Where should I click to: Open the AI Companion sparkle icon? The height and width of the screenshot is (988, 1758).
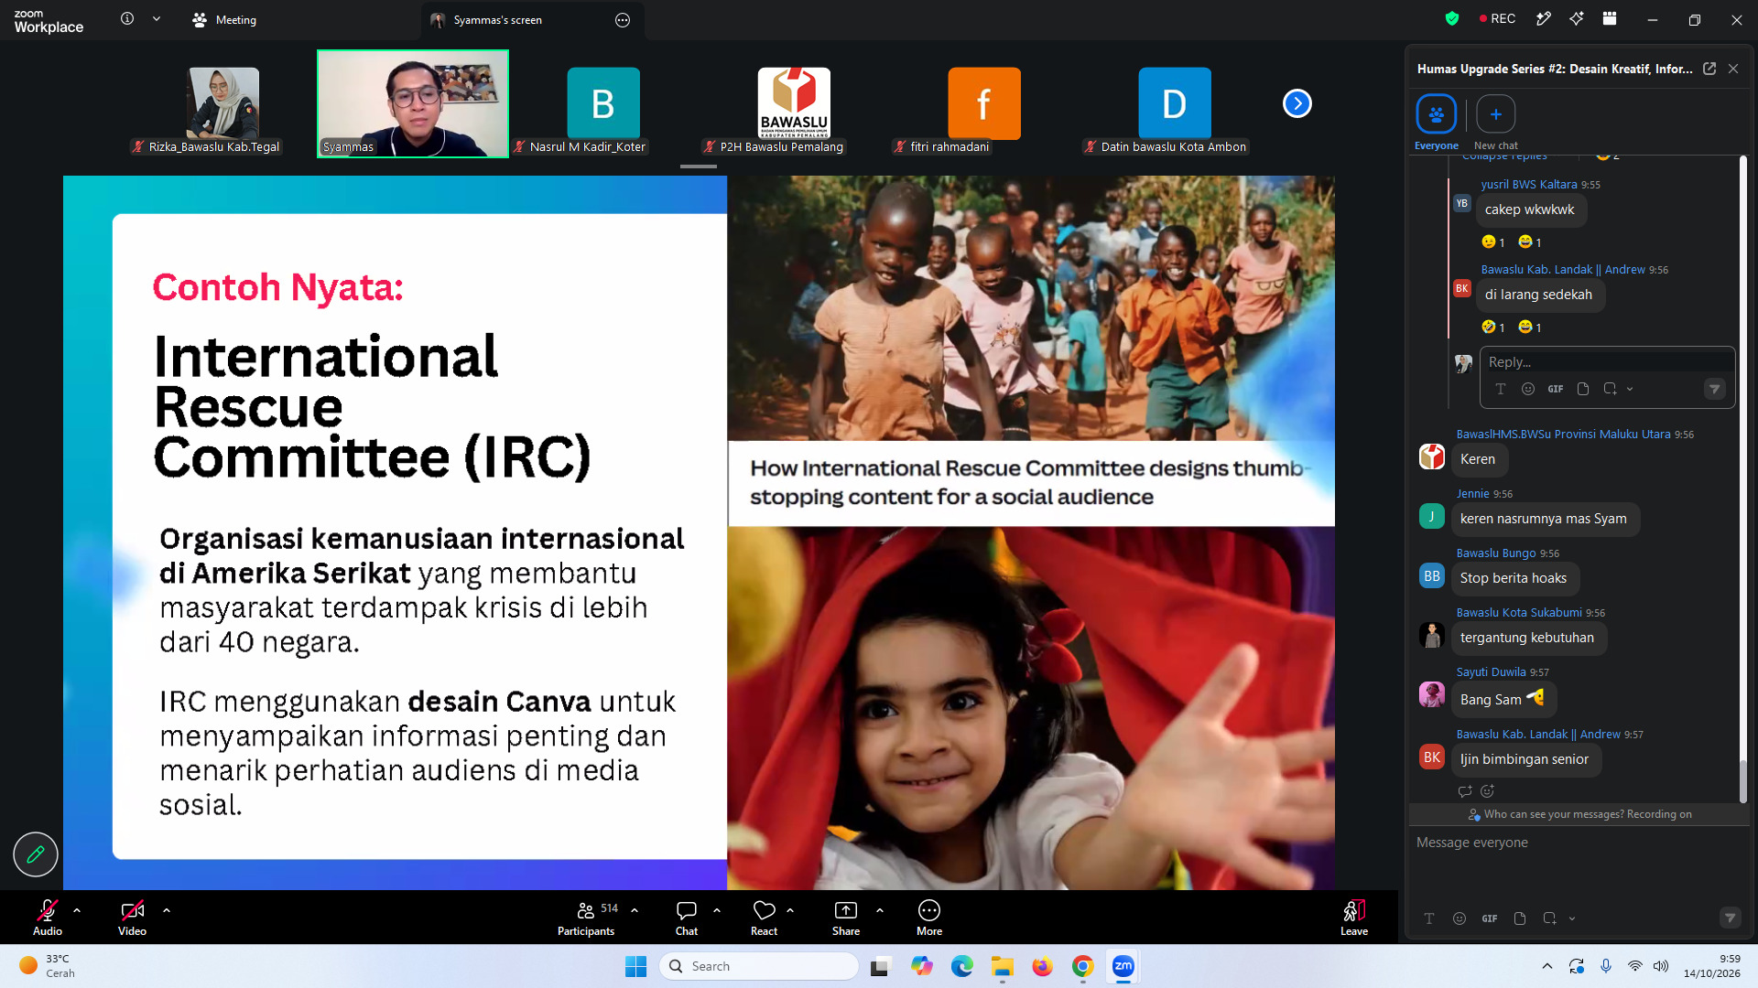click(x=1577, y=18)
